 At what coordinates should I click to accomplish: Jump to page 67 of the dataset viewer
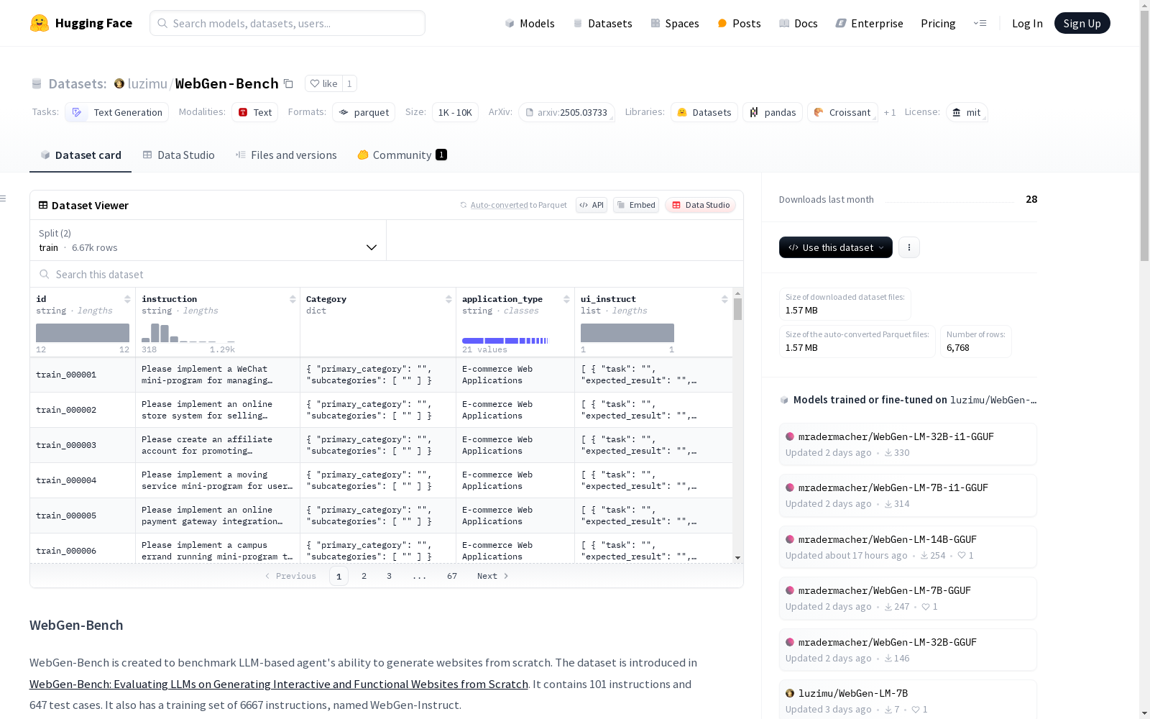click(x=452, y=576)
